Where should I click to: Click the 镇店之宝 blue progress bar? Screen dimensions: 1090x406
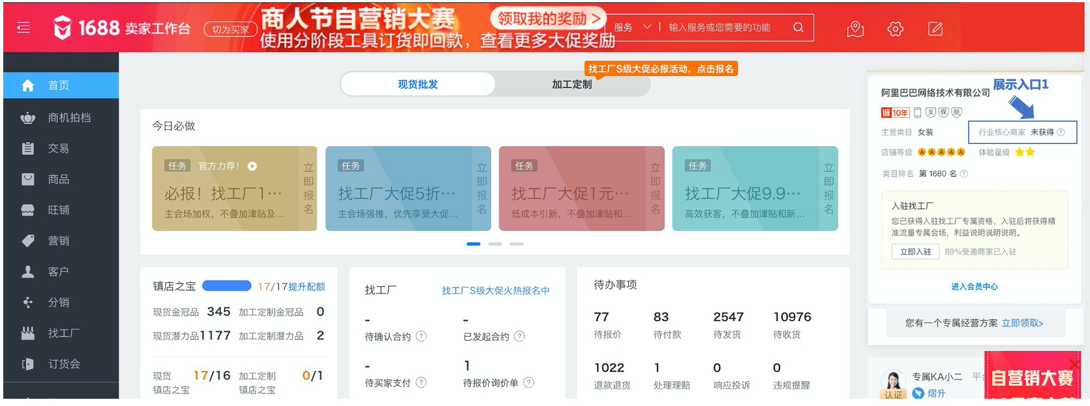coord(227,286)
